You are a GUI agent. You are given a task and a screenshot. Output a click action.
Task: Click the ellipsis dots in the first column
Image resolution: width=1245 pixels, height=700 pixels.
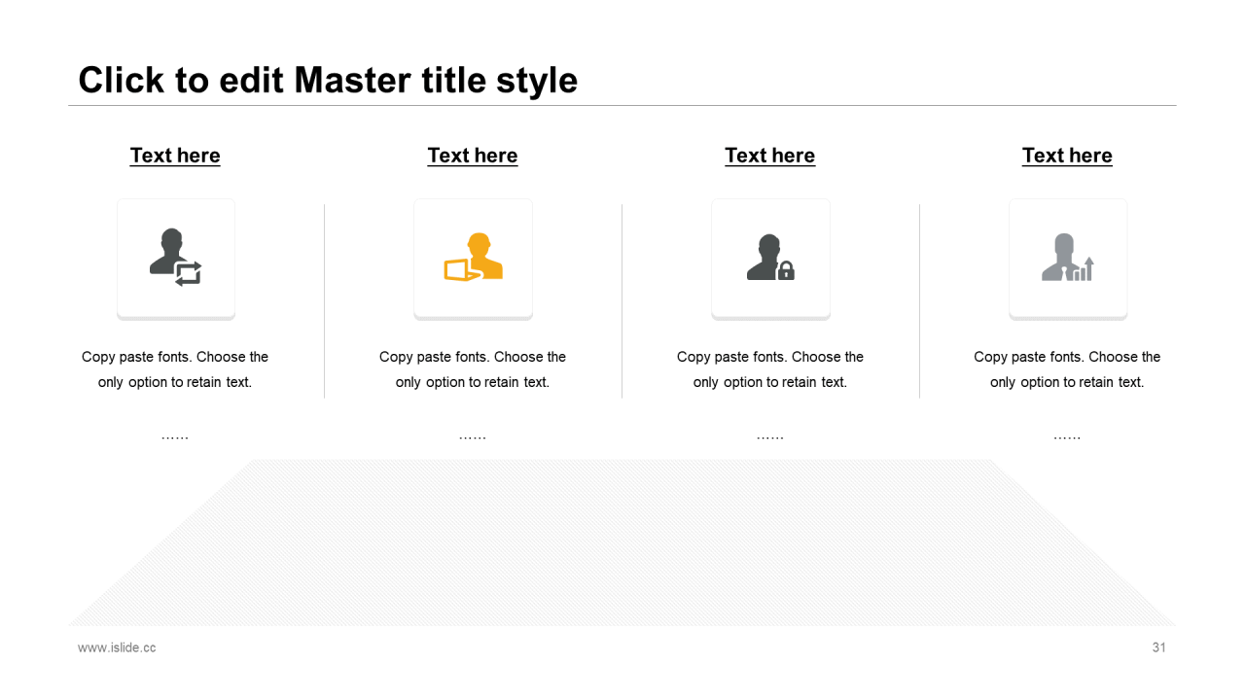pos(175,437)
